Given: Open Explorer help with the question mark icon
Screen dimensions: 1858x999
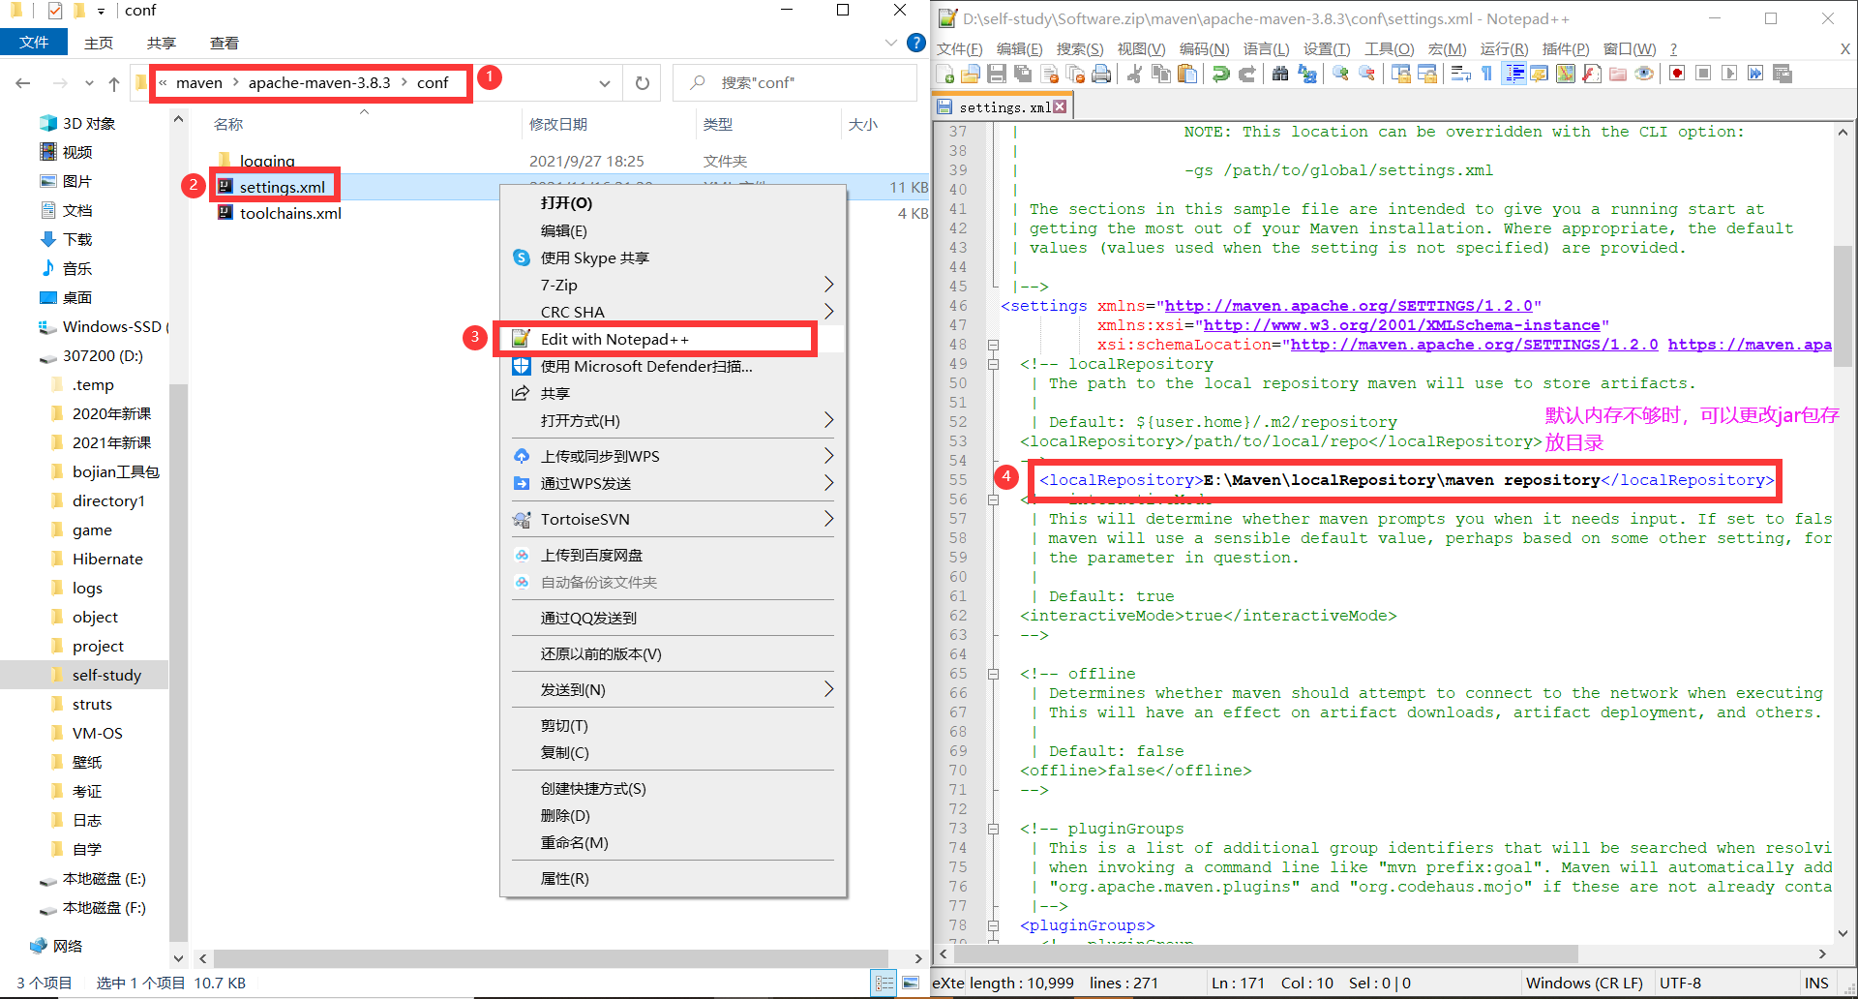Looking at the screenshot, I should pos(916,43).
